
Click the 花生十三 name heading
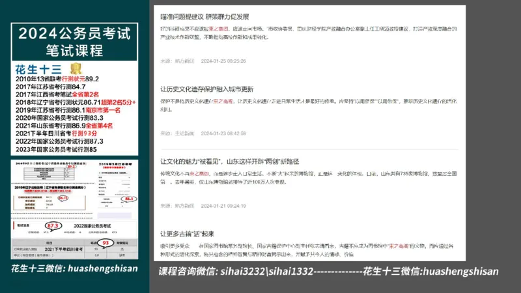pos(38,70)
